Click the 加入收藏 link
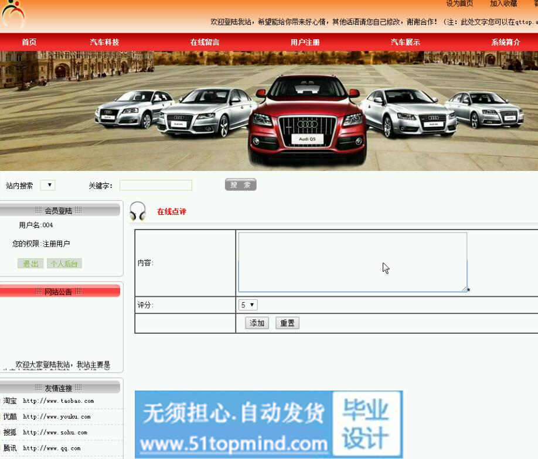This screenshot has width=538, height=459. pos(503,4)
